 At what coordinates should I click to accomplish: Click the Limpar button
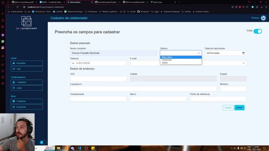[228, 107]
